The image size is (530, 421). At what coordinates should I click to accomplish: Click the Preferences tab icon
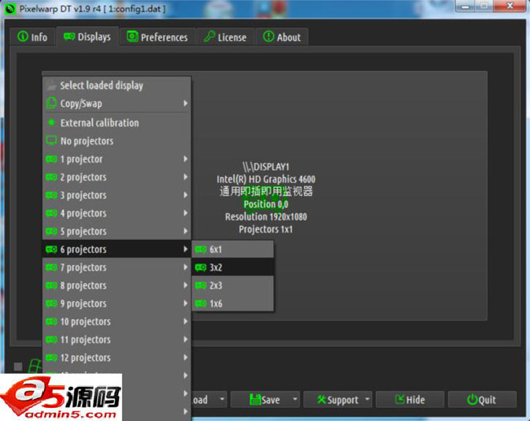[x=132, y=36]
